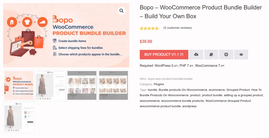Click the 'bundle' tag link

[x=152, y=90]
